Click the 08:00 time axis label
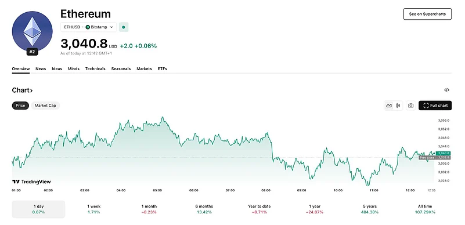The image size is (465, 225). (x=266, y=190)
